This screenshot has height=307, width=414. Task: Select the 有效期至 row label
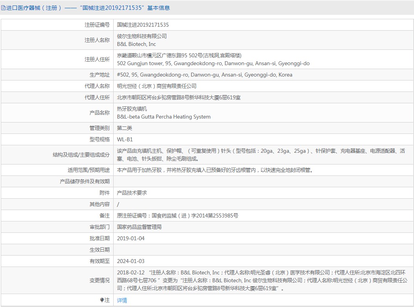pos(99,261)
